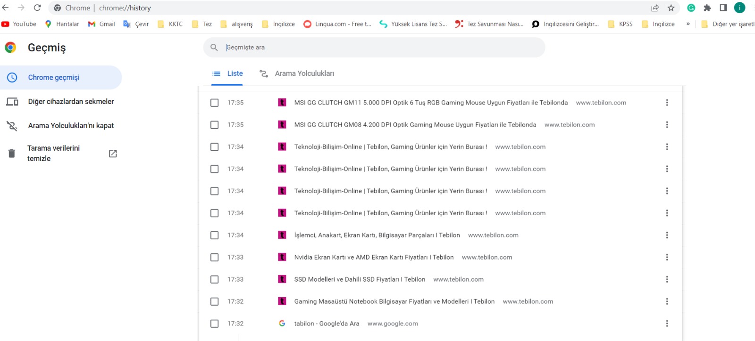Open the MSI GG CLUTCH GM11 history link
The image size is (755, 341).
point(431,103)
